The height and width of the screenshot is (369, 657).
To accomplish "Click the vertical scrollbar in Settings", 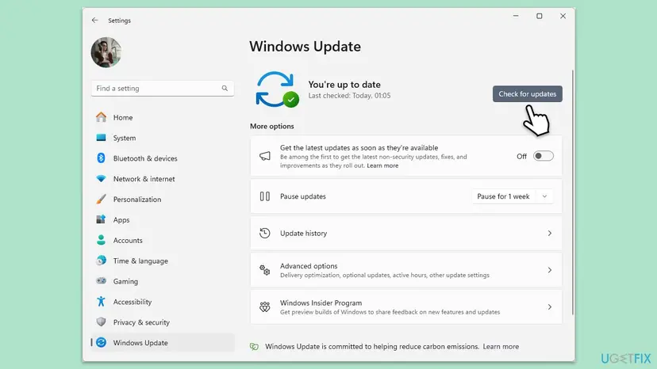I will 572,192.
